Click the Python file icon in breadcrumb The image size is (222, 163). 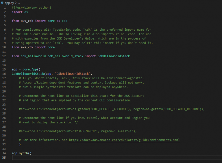(3, 3)
